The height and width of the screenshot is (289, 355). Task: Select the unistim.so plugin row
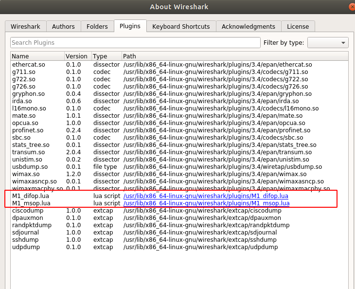[x=179, y=160]
